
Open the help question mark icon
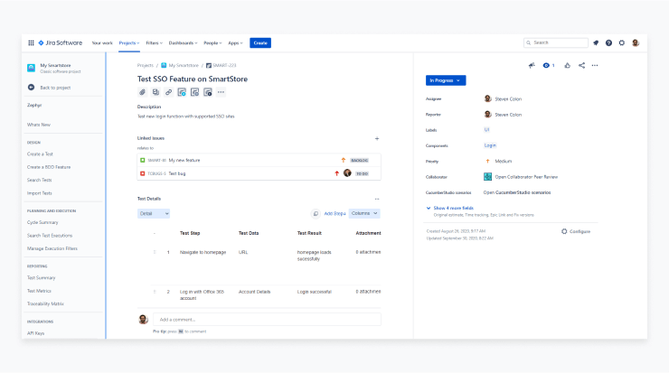(608, 42)
